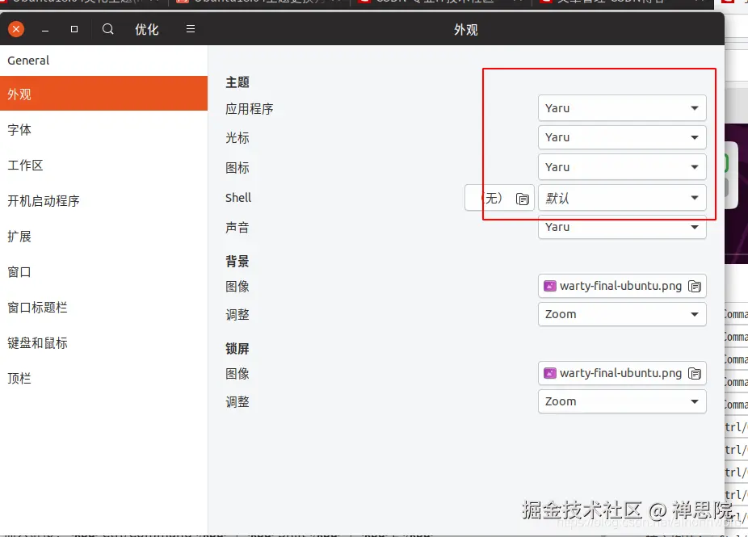Open the Shell 默认 theme dropdown

click(x=621, y=198)
